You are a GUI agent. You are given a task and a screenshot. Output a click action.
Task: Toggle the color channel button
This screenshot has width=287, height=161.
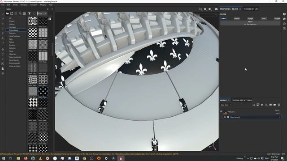223,18
